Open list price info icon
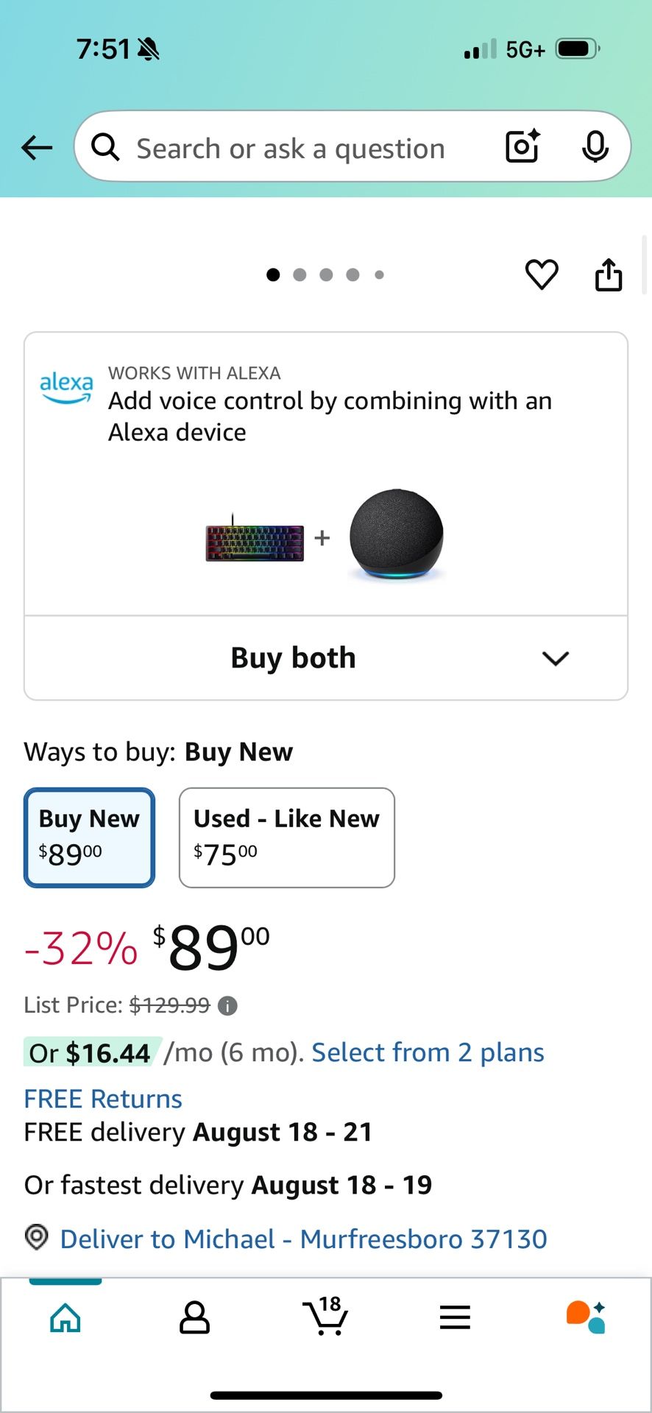Viewport: 652px width, 1413px height. (228, 1006)
